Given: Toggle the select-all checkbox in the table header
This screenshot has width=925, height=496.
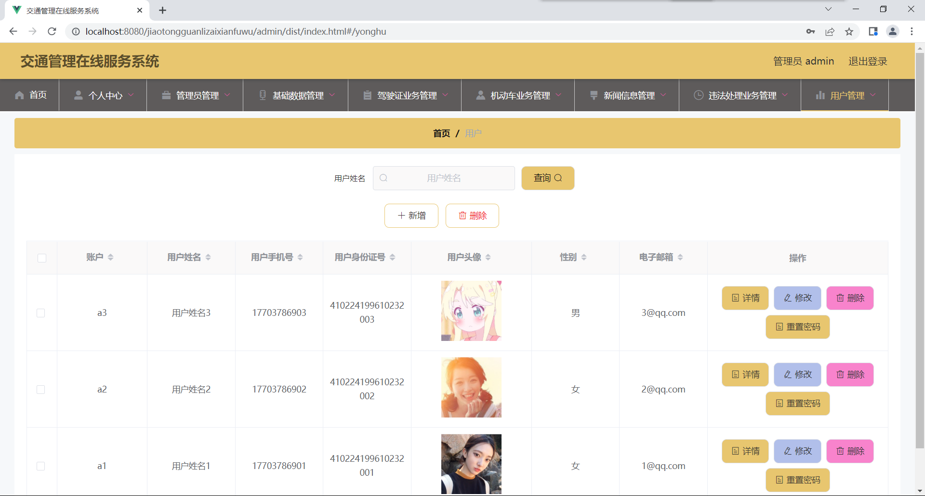Looking at the screenshot, I should pyautogui.click(x=42, y=258).
